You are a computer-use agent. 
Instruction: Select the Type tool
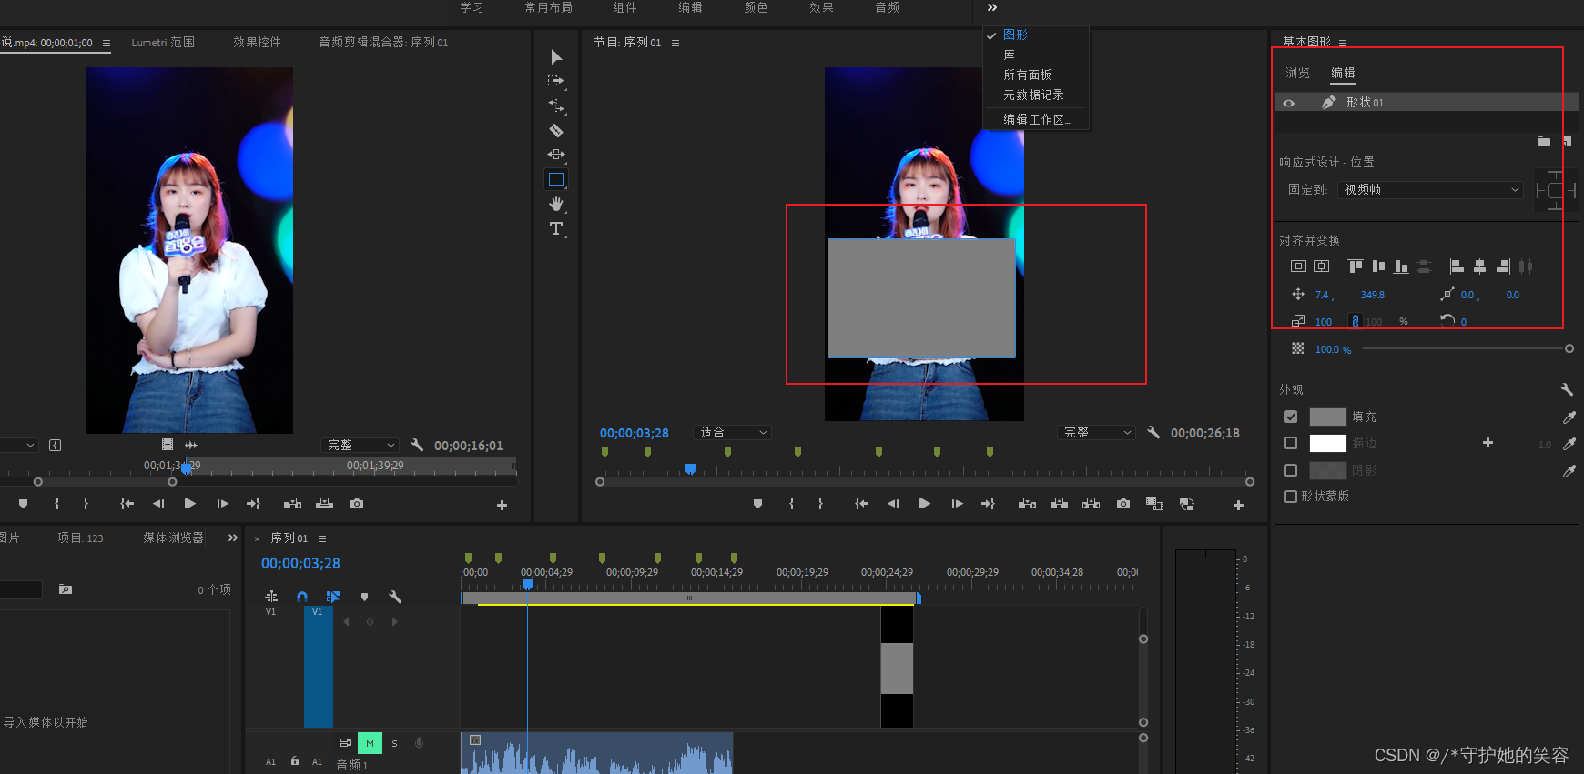click(556, 228)
